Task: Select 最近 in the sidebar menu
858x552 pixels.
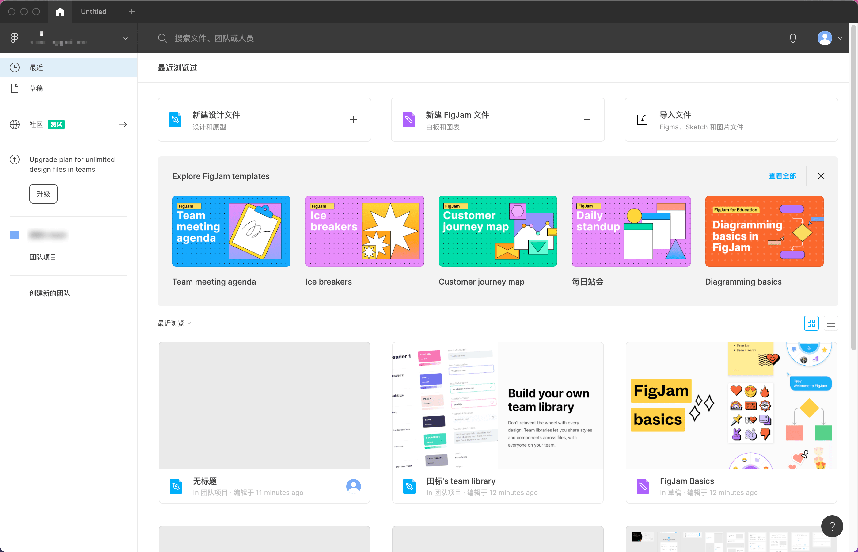Action: (36, 67)
